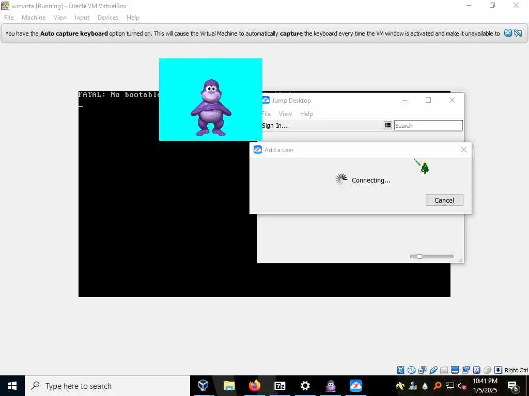
Task: Open the VirtualBox Input menu
Action: [82, 18]
